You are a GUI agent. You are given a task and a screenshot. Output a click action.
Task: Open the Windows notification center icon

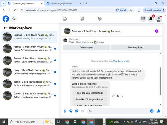[x=162, y=122]
